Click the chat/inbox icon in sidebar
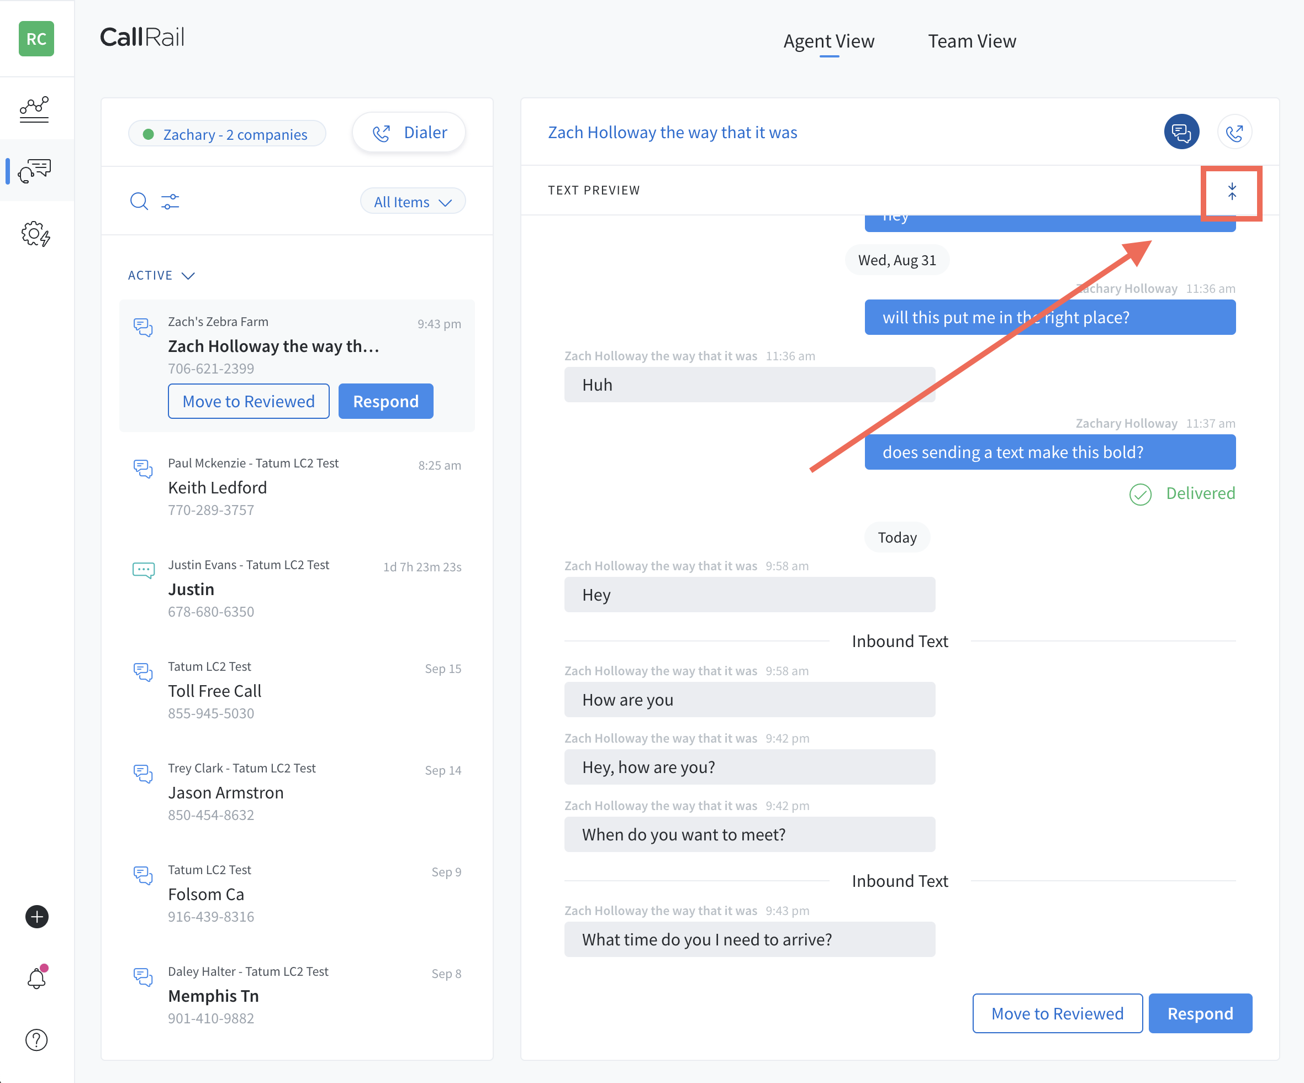Screen dimensions: 1304x1083 [x=36, y=170]
